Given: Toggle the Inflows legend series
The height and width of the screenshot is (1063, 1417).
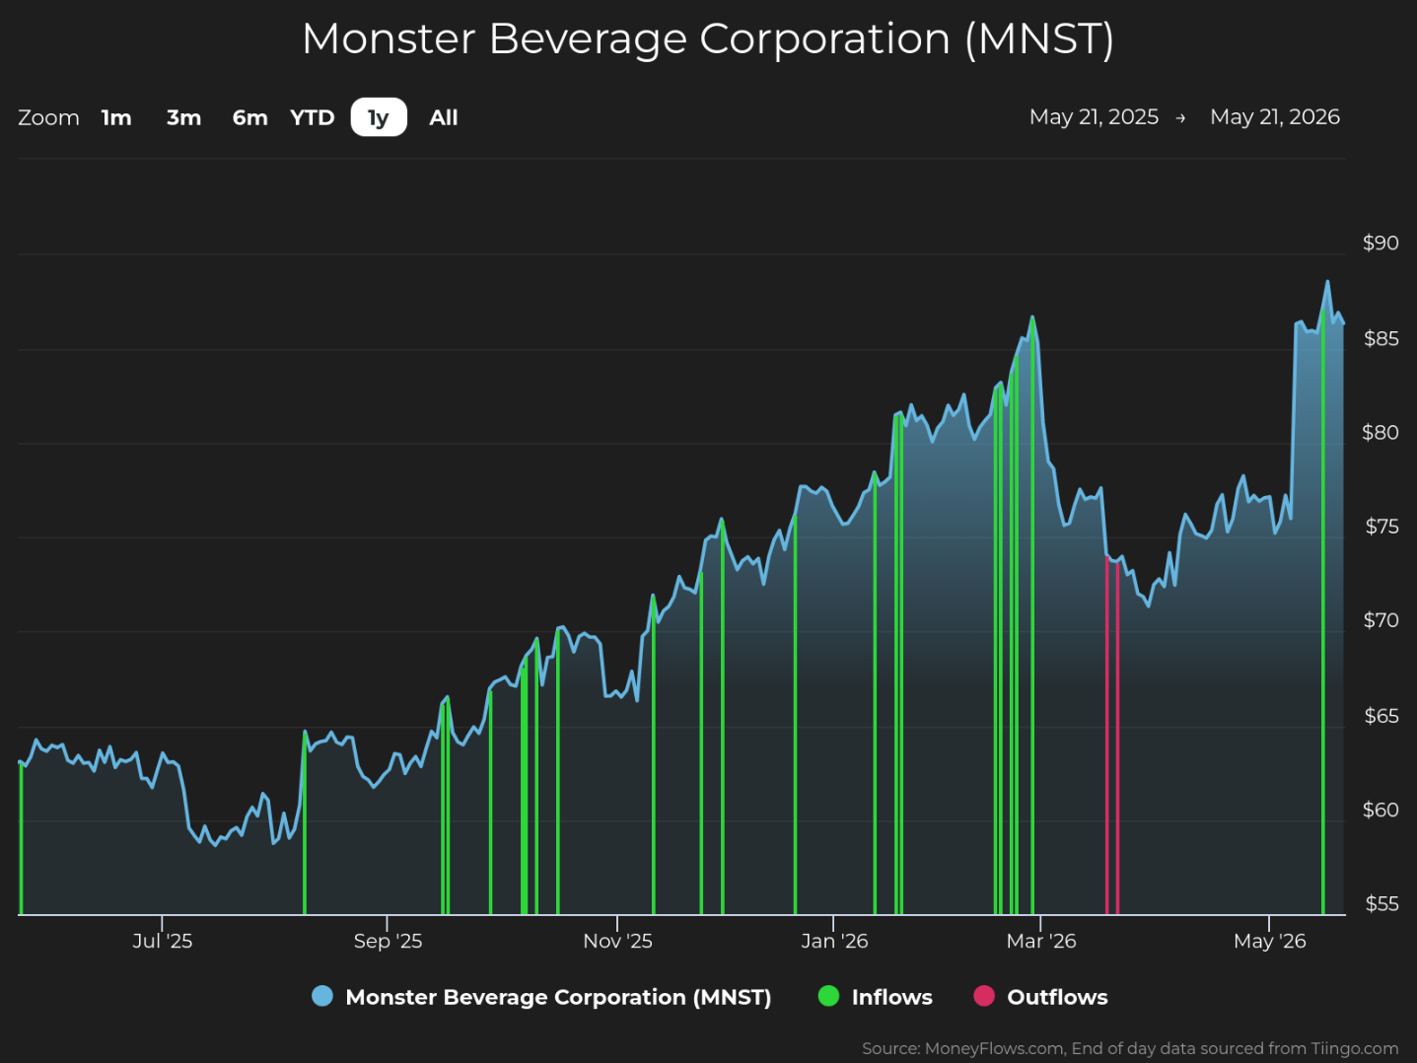Looking at the screenshot, I should pos(876,997).
